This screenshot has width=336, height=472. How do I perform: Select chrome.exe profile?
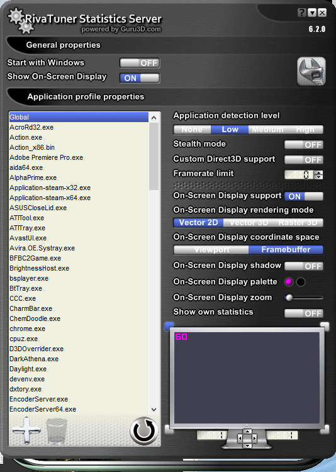[79, 329]
